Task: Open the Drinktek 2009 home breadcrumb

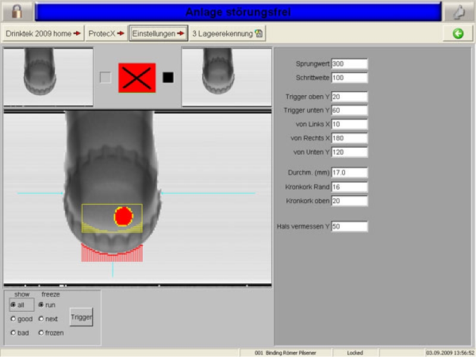Action: coord(43,34)
